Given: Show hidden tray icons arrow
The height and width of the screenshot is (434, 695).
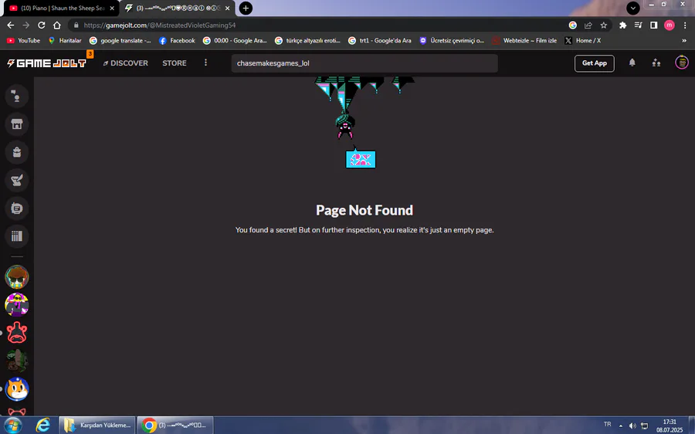Looking at the screenshot, I should pos(621,426).
